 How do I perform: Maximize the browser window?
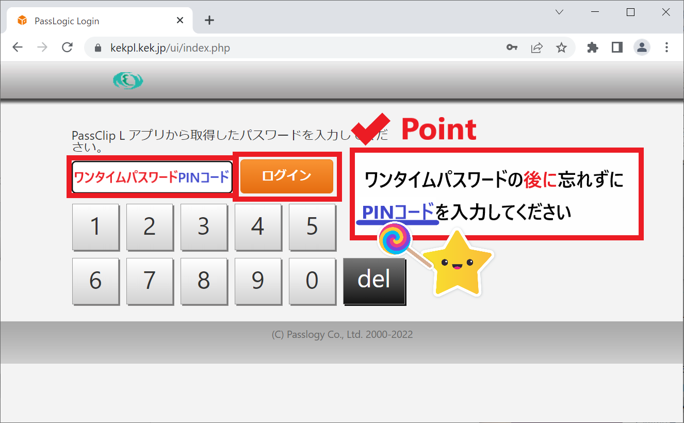630,12
